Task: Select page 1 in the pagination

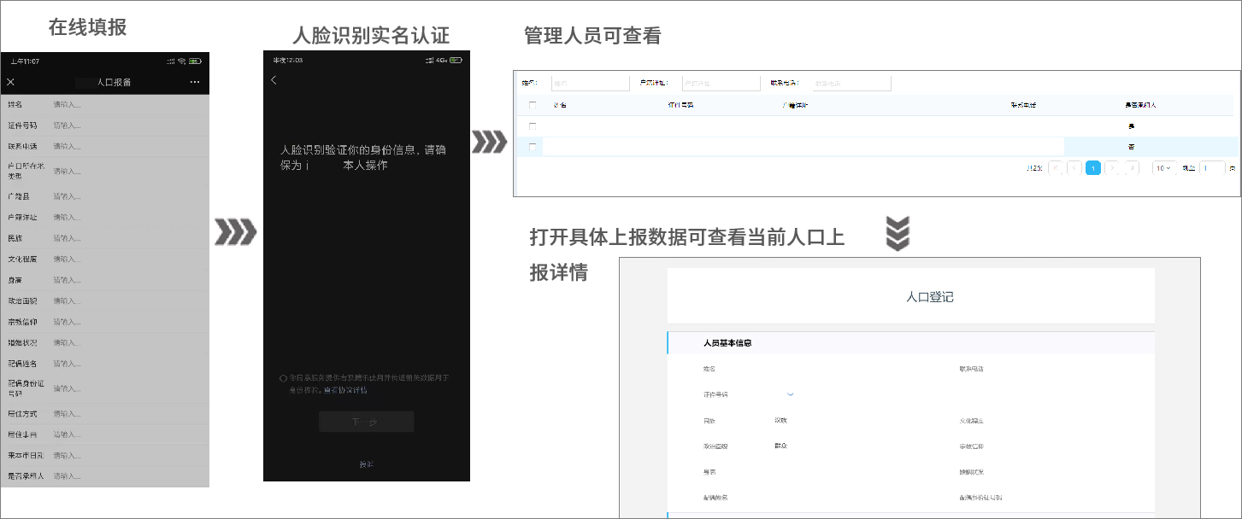Action: pyautogui.click(x=1093, y=168)
